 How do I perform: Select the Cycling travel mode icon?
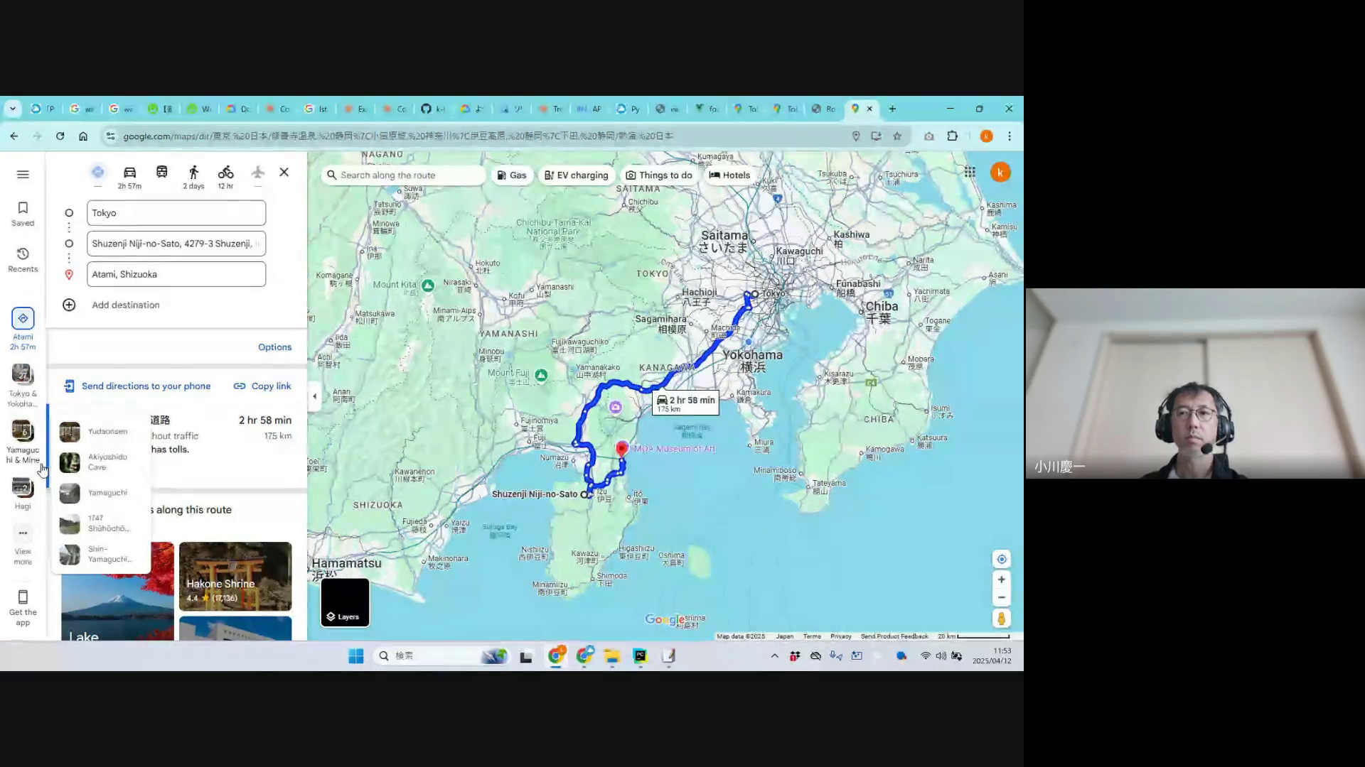[225, 173]
